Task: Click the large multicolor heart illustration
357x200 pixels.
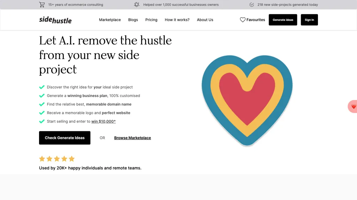Action: click(247, 100)
